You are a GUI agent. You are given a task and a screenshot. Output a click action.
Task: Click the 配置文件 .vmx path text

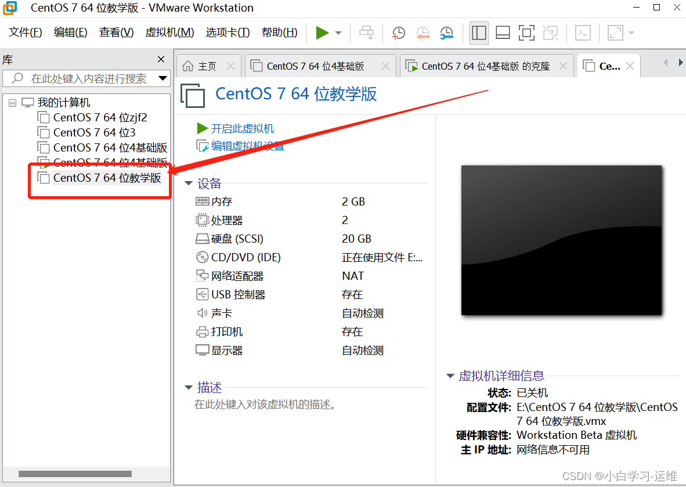coord(597,414)
